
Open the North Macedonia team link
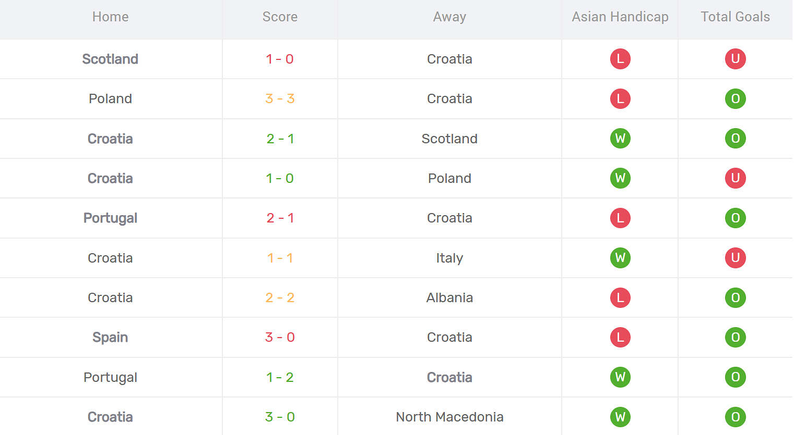(449, 417)
